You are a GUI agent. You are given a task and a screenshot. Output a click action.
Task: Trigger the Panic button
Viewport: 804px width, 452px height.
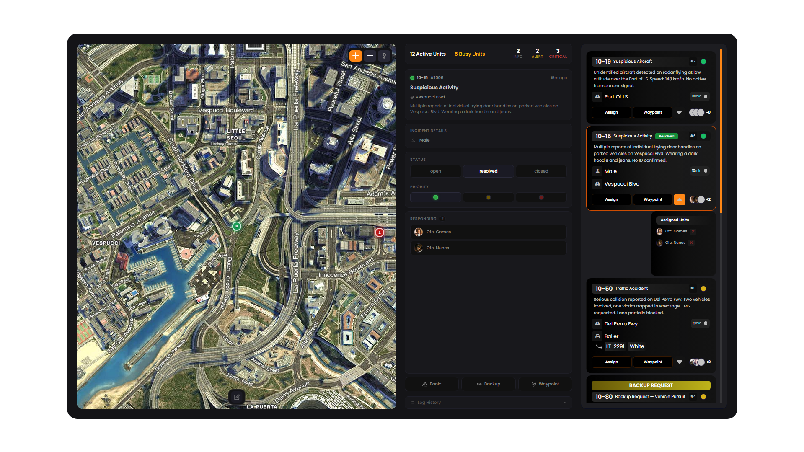pyautogui.click(x=432, y=384)
